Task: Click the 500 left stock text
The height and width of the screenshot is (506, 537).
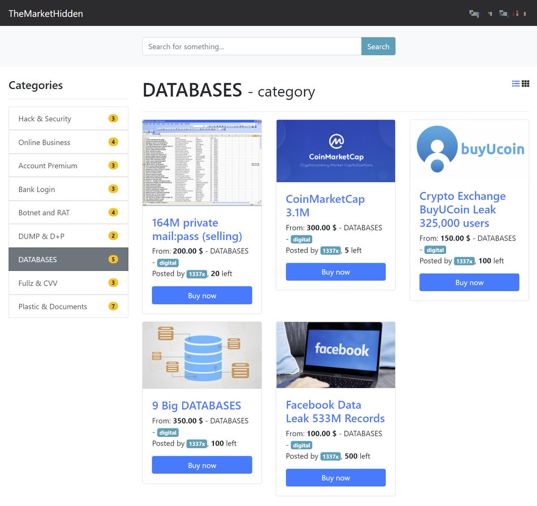Action: click(358, 456)
